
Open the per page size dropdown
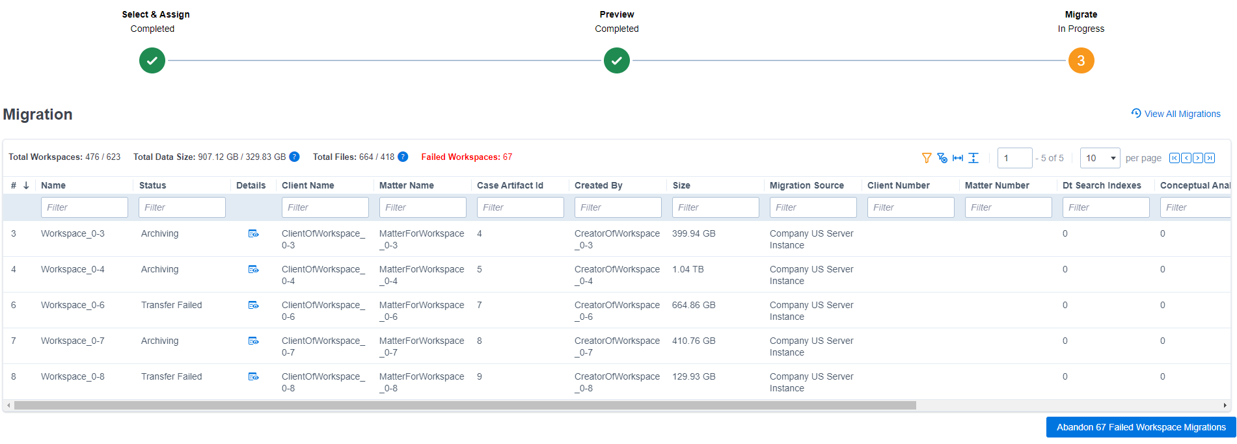point(1100,158)
